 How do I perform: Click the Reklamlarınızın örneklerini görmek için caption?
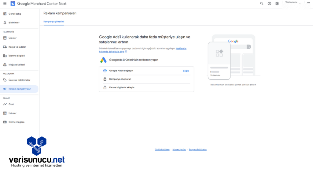(233, 85)
